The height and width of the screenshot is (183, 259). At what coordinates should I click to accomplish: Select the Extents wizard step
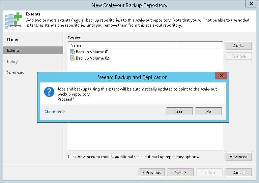(13, 50)
